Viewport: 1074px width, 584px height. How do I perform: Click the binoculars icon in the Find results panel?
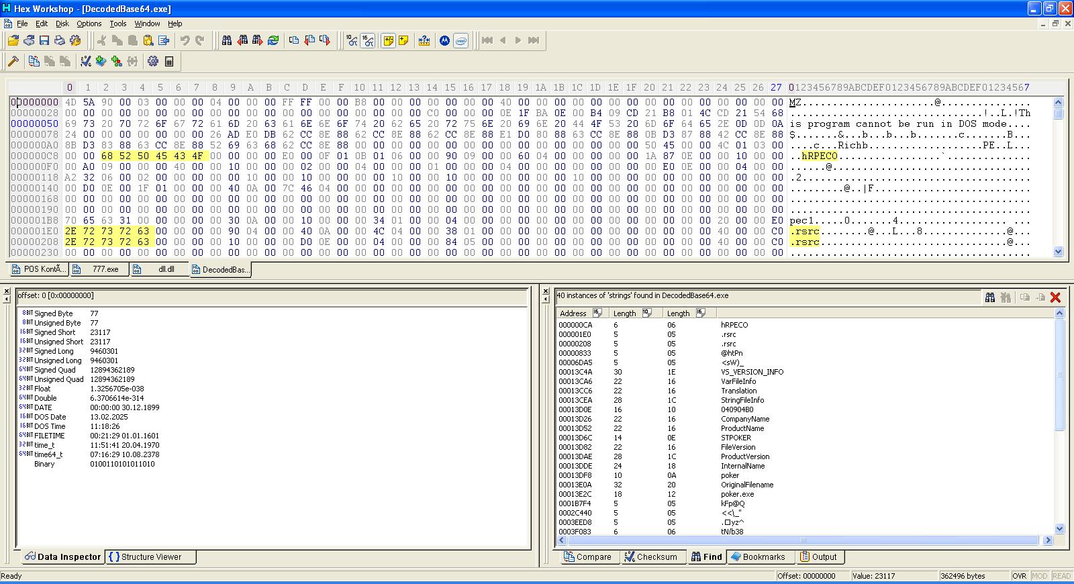(x=989, y=297)
